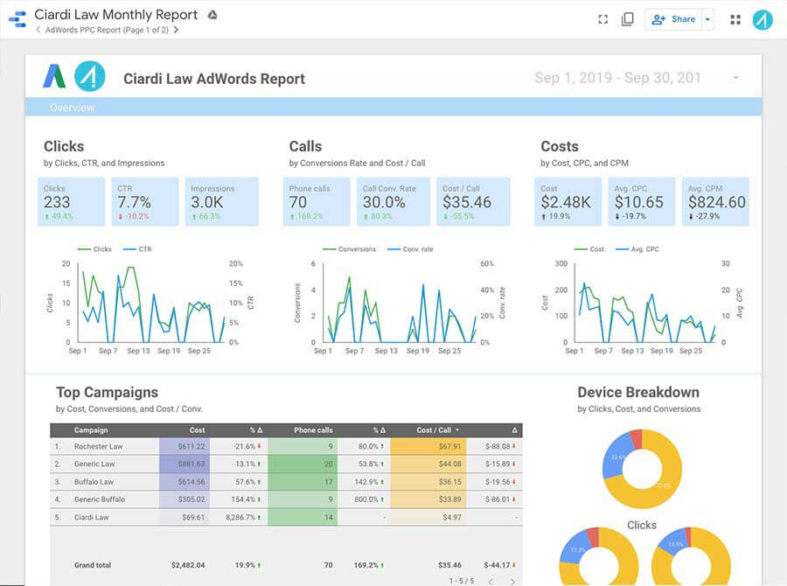The width and height of the screenshot is (787, 586).
Task: Click the Call Conv. Rate 30.0% scorecard
Action: click(393, 201)
